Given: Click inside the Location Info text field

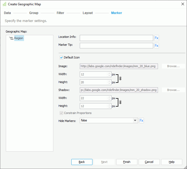Looking at the screenshot, I should click(x=116, y=38).
